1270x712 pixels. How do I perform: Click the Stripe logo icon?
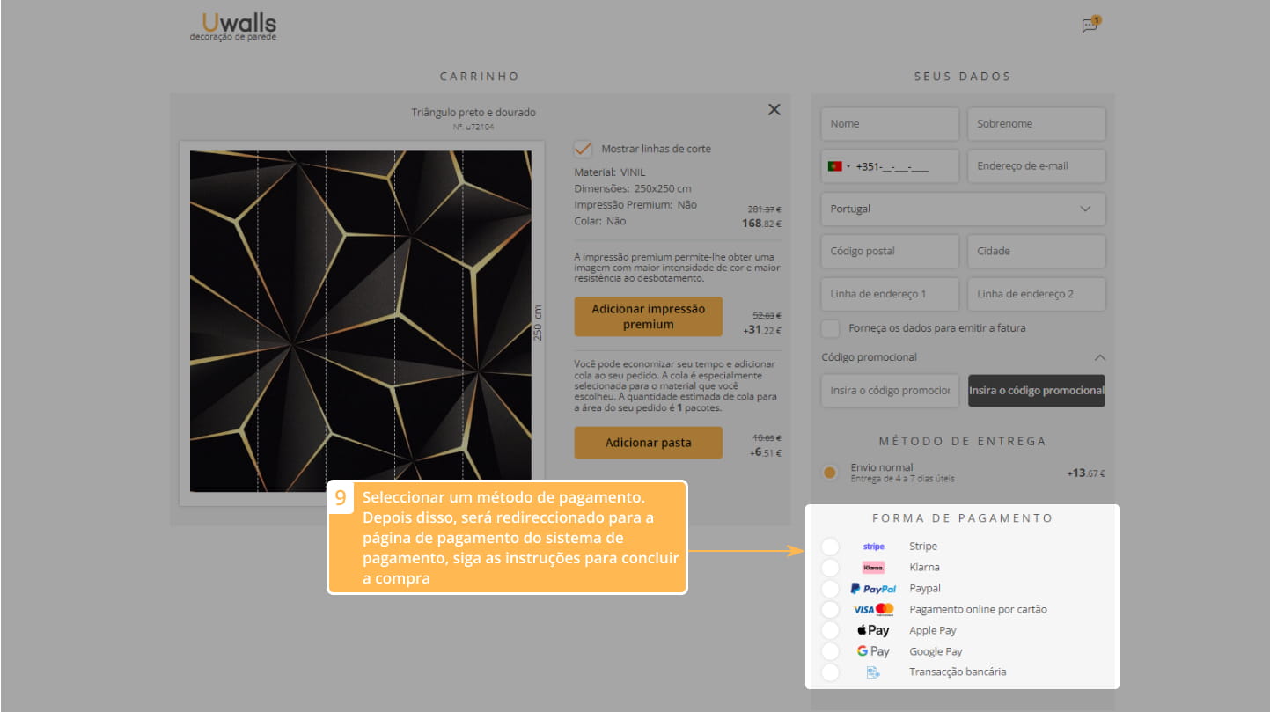[873, 547]
